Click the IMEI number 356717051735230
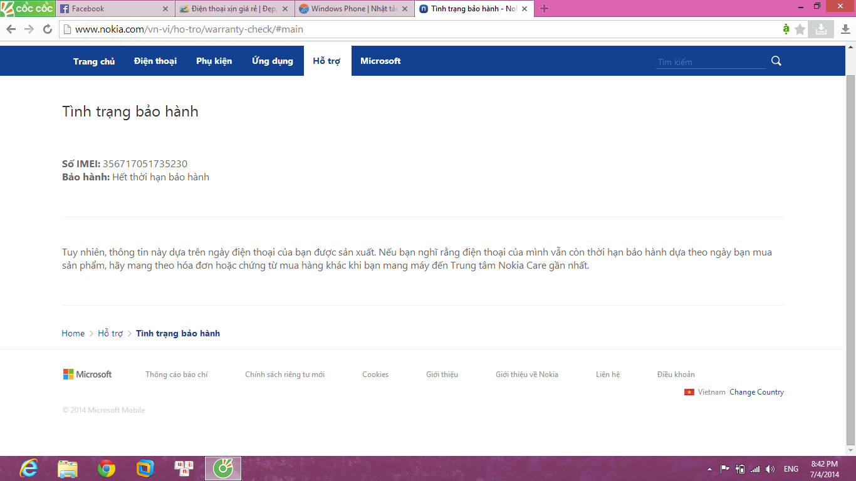This screenshot has height=481, width=856. pyautogui.click(x=145, y=164)
